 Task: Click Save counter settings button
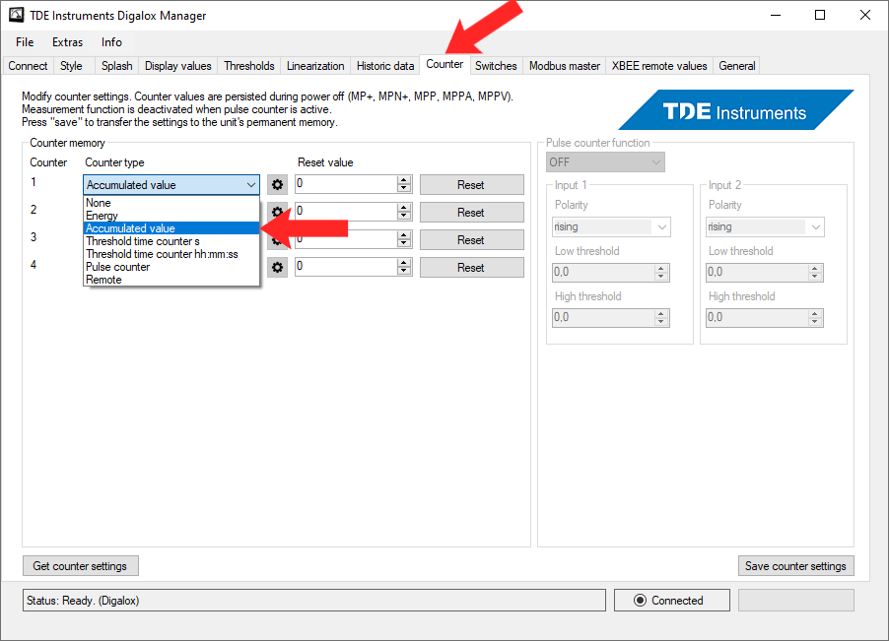click(x=796, y=566)
